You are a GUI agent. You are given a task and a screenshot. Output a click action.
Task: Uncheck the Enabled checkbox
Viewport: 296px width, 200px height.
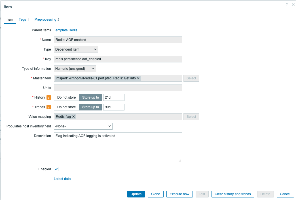tap(56, 169)
